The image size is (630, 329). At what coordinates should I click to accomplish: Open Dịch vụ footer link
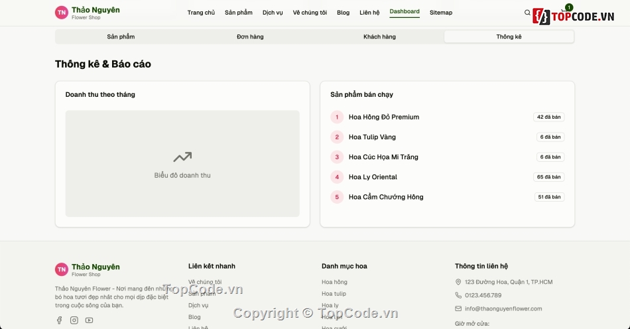tap(198, 305)
